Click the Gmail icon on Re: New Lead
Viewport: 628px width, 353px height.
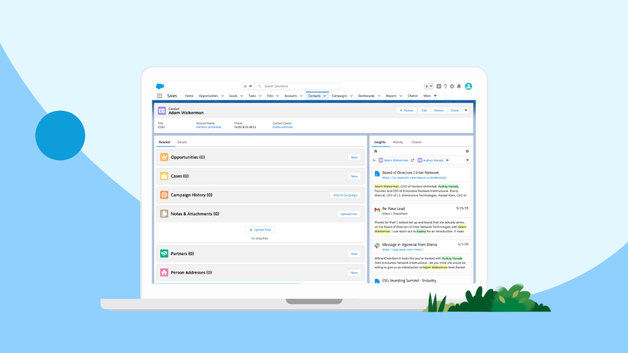(x=377, y=209)
